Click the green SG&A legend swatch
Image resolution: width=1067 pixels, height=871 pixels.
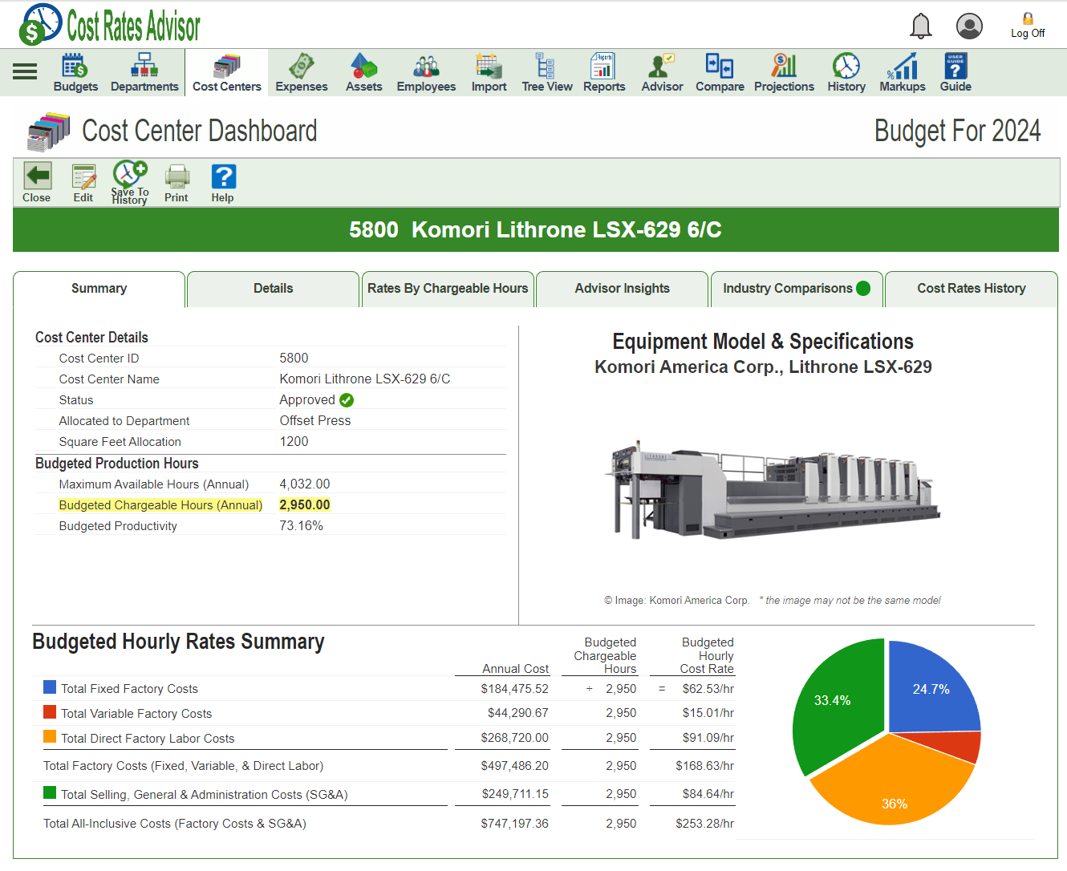[x=50, y=793]
